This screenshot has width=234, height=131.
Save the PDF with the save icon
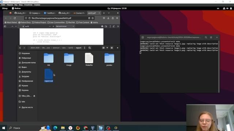[x=106, y=26]
